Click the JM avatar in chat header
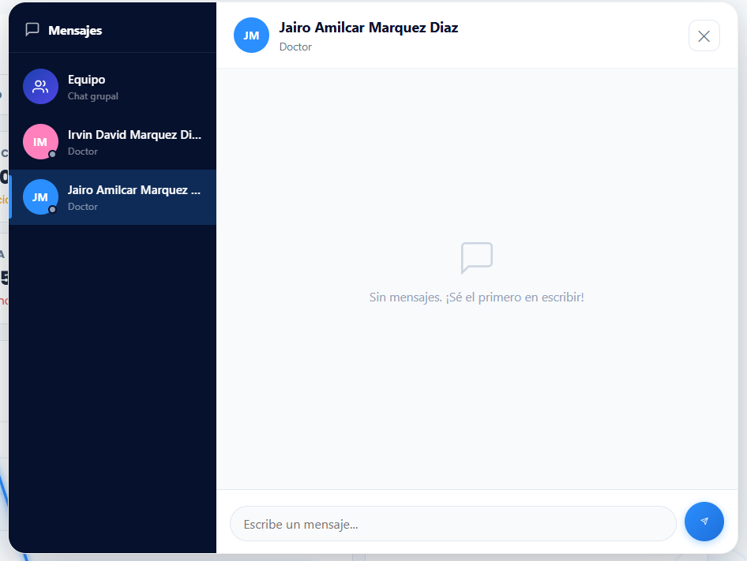 point(252,36)
